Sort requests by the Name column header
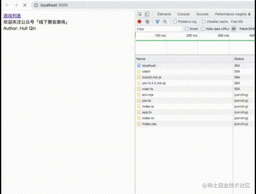This screenshot has height=194, width=256. [x=184, y=59]
